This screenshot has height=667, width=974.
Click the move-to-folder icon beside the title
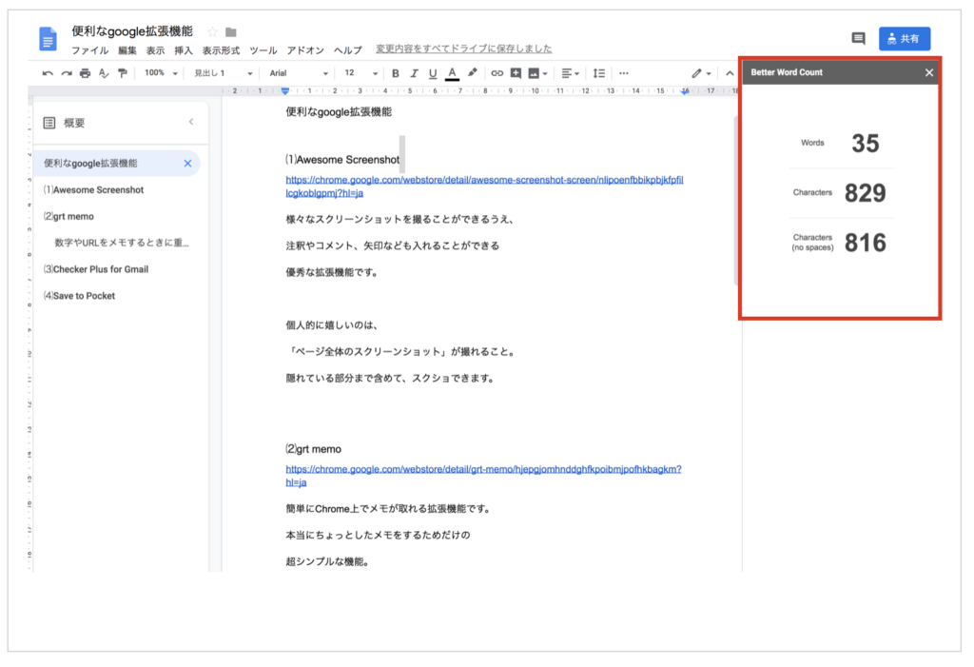230,31
